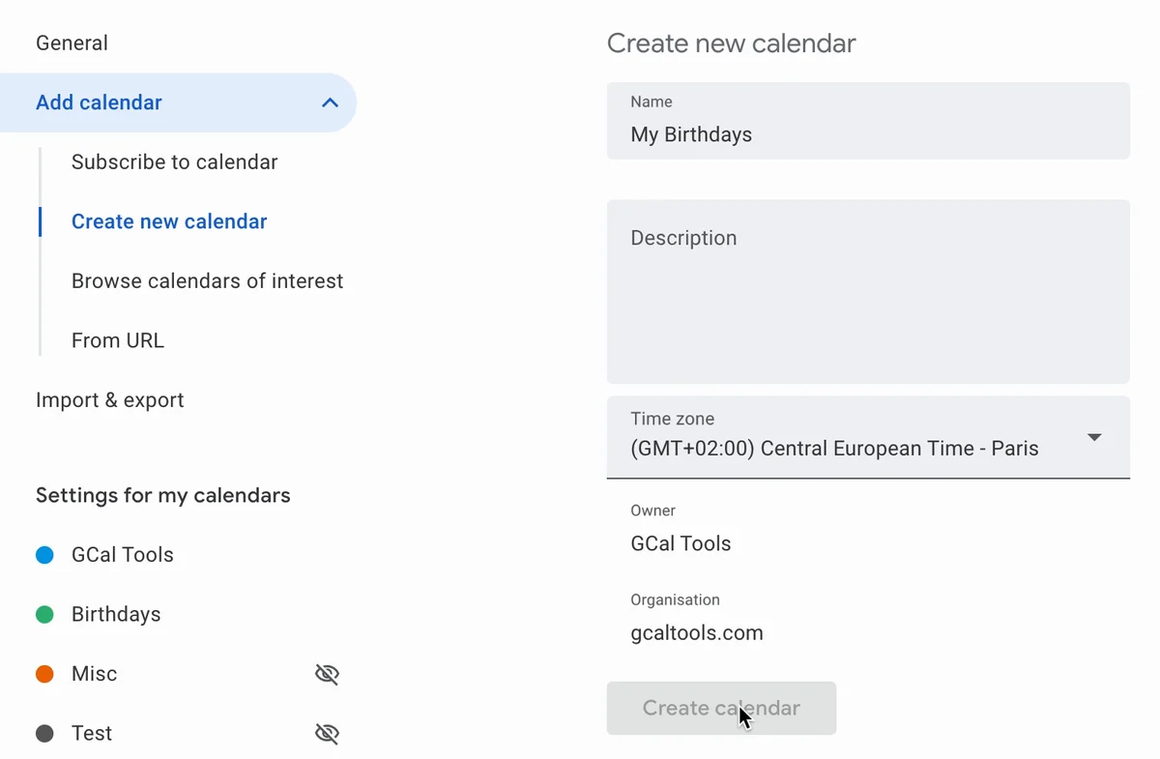The height and width of the screenshot is (759, 1160).
Task: Focus the Name field containing My Birthdays
Action: (868, 121)
